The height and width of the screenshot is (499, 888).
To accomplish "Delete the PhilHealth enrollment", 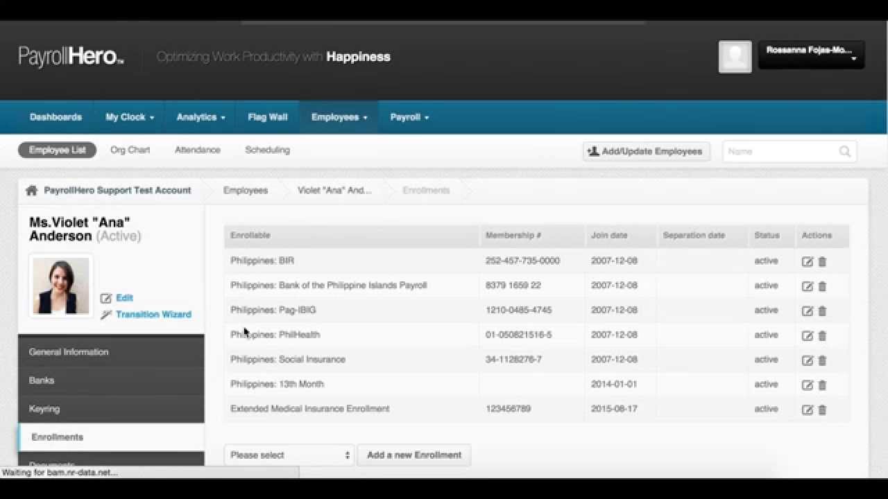I will coord(822,335).
